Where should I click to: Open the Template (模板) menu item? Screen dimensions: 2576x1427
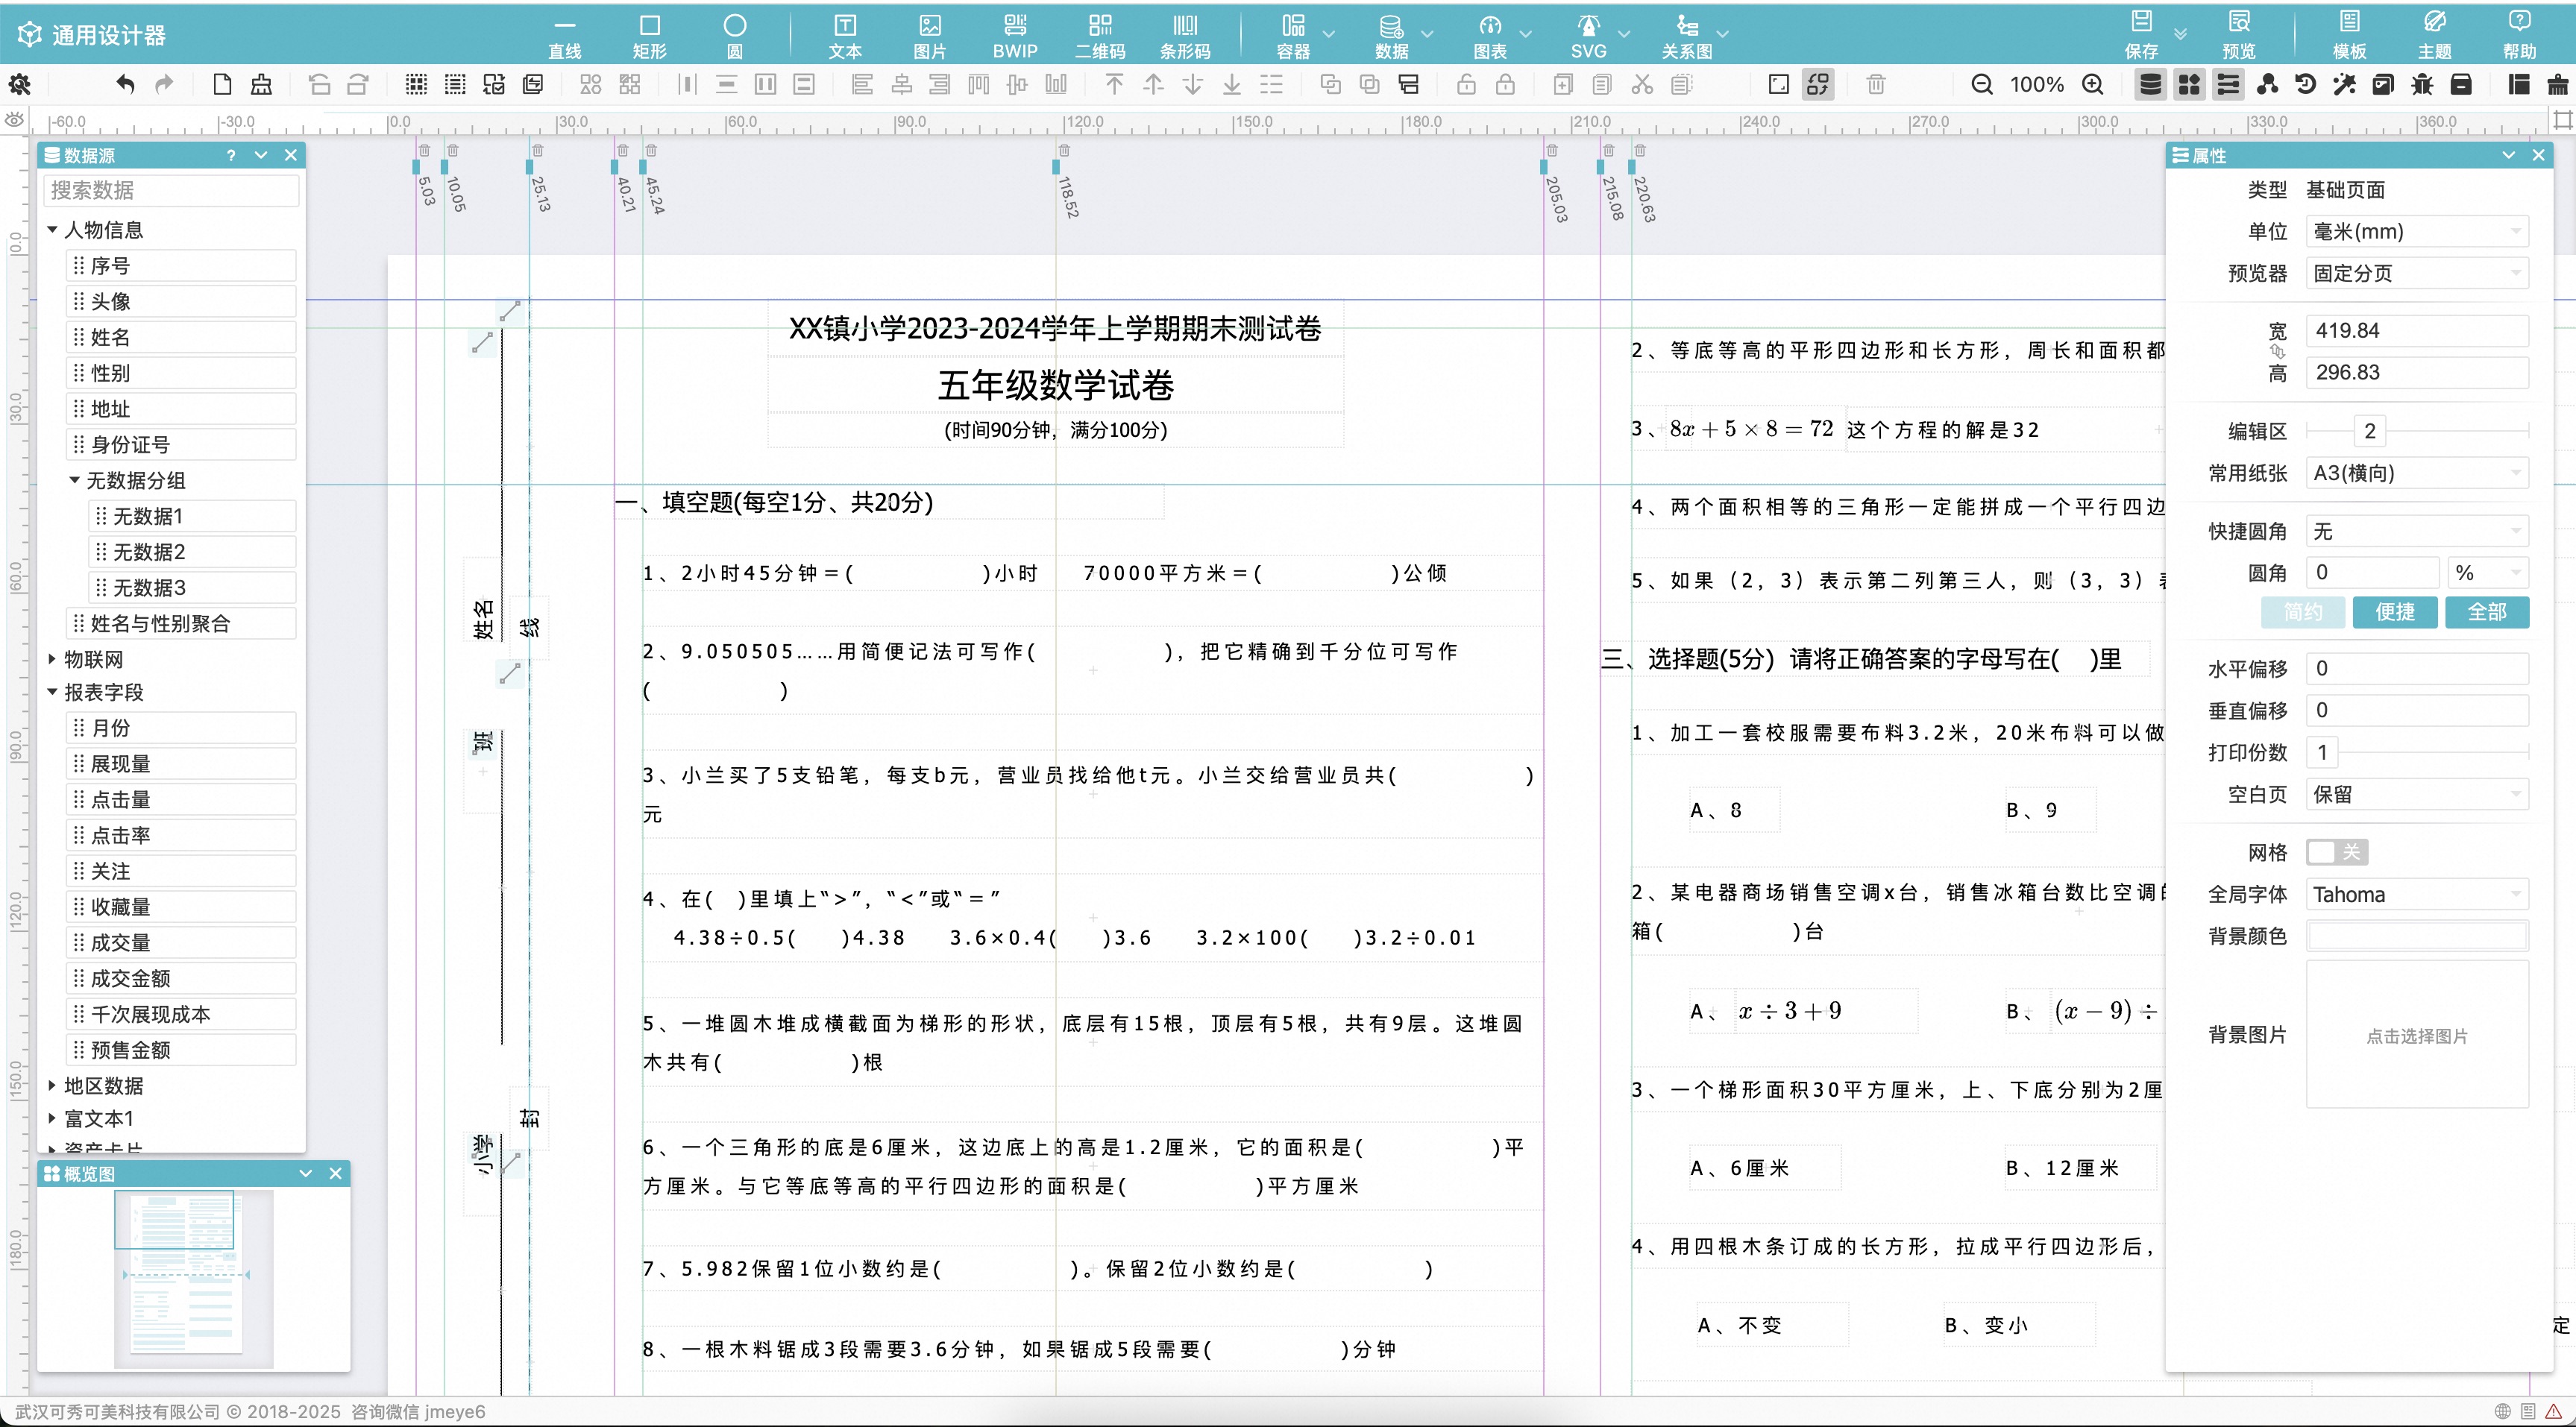coord(2349,35)
